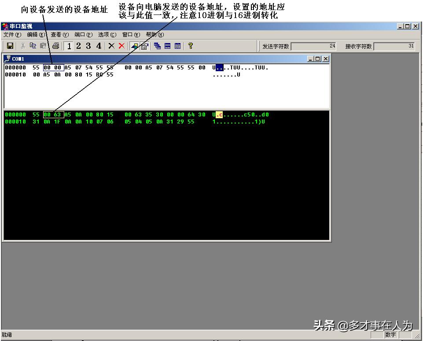Click the Cut scissors icon

coord(23,46)
